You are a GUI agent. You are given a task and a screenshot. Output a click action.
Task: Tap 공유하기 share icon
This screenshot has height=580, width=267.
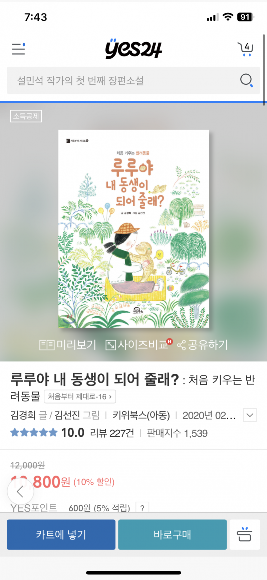[x=202, y=345]
